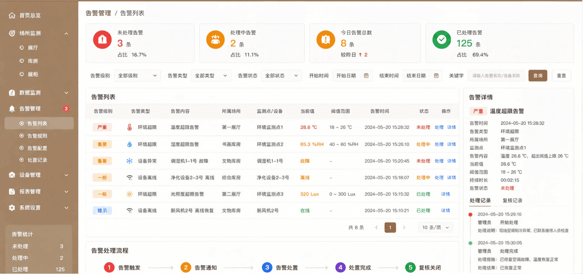Click the 场所监测 sidebar icon
This screenshot has height=274, width=583.
click(12, 33)
